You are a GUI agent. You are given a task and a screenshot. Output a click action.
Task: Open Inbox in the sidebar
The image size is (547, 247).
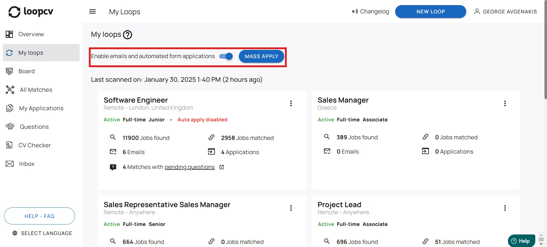coord(41,164)
